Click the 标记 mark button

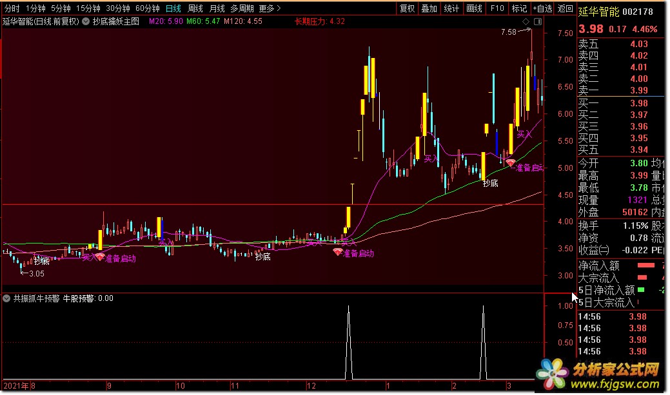[x=519, y=8]
